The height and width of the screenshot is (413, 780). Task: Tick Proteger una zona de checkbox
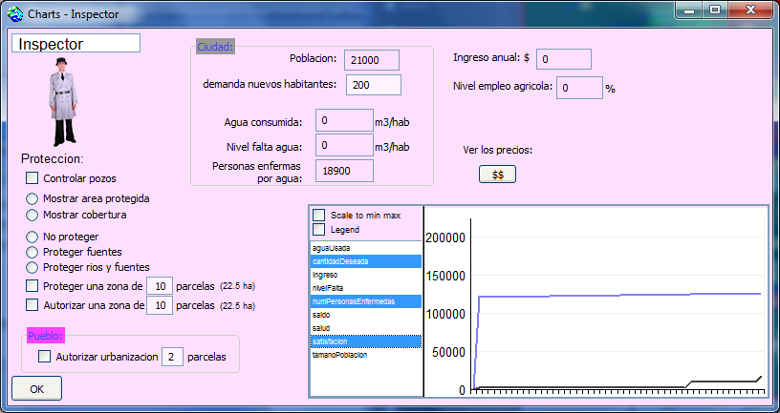coord(32,285)
